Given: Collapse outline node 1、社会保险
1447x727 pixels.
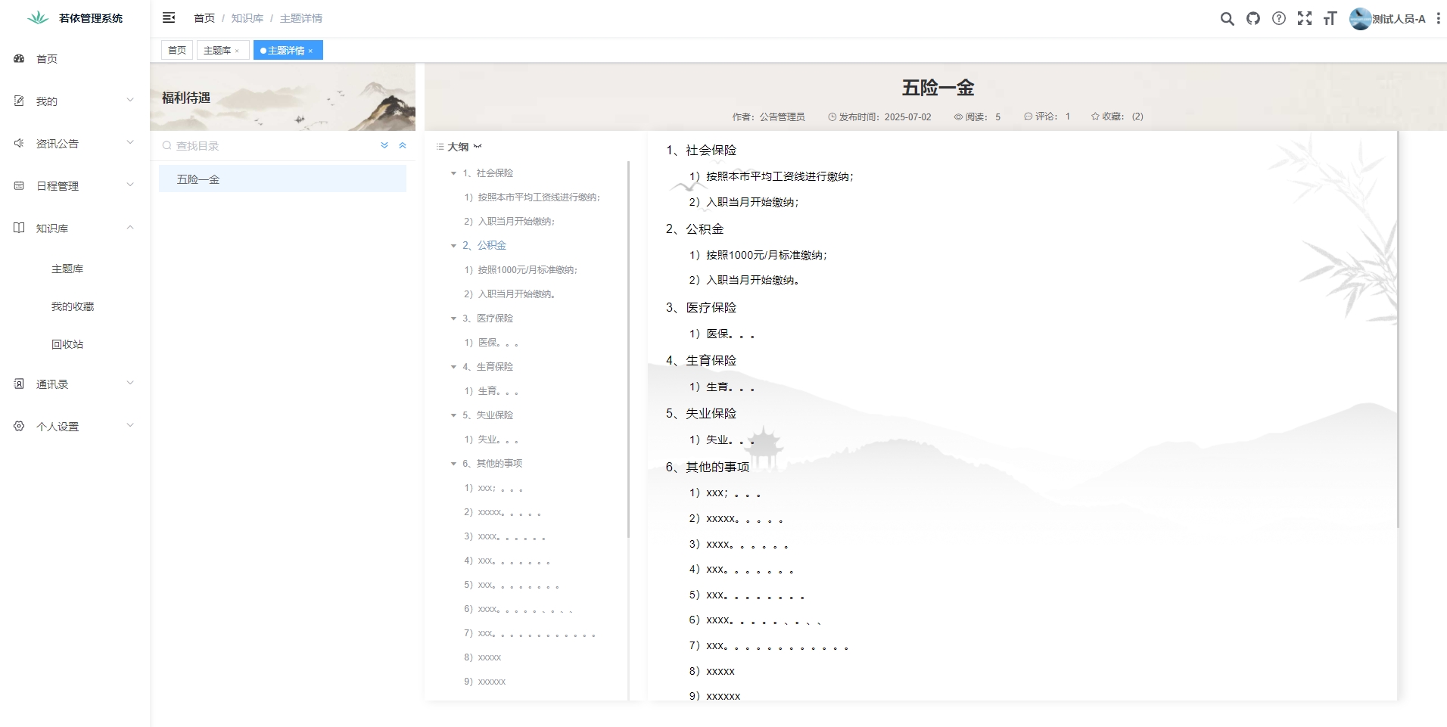Looking at the screenshot, I should [453, 173].
